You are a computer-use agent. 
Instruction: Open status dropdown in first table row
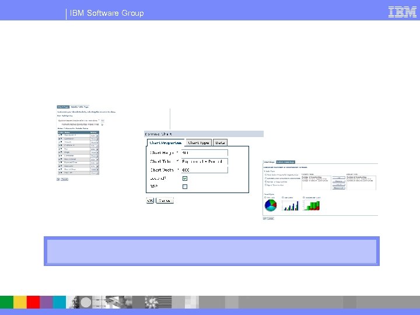[x=94, y=135]
